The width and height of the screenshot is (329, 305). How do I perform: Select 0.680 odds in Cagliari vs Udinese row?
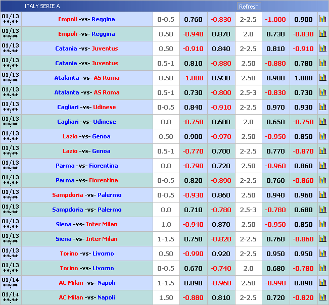[221, 122]
